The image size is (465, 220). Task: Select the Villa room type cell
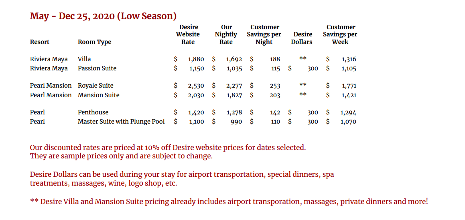[84, 59]
